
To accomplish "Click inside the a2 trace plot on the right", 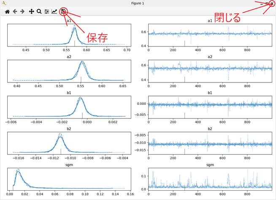I will 210,71.
